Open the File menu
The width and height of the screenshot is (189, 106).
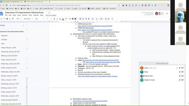pos(6,15)
